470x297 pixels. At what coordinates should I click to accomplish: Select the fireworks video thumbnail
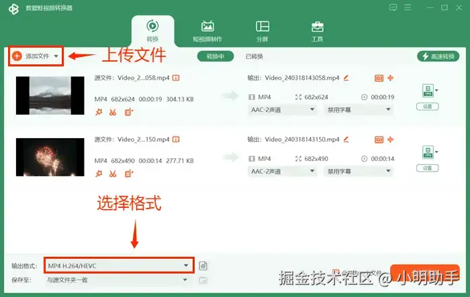click(50, 157)
